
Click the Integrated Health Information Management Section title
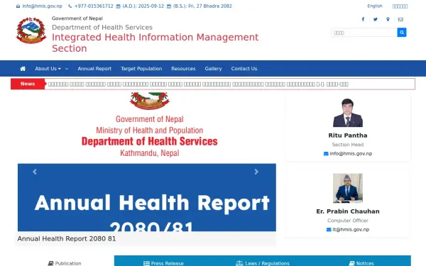click(x=155, y=43)
